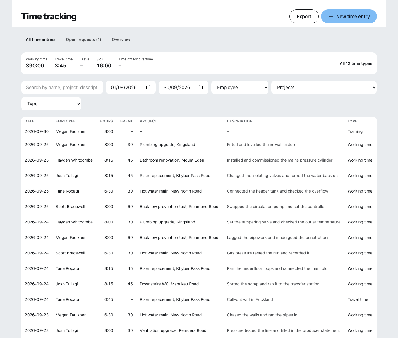Image resolution: width=398 pixels, height=338 pixels.
Task: Click the Leave summary label
Action: point(84,59)
